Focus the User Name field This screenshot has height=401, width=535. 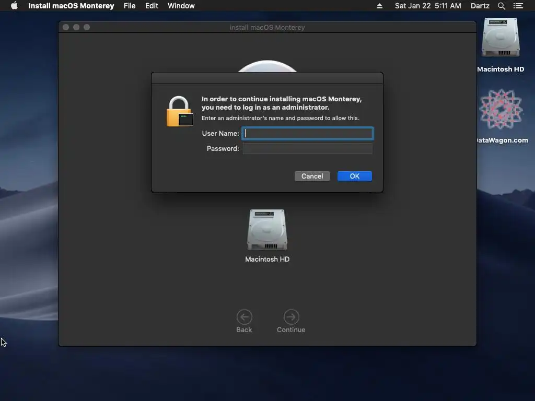(x=307, y=133)
